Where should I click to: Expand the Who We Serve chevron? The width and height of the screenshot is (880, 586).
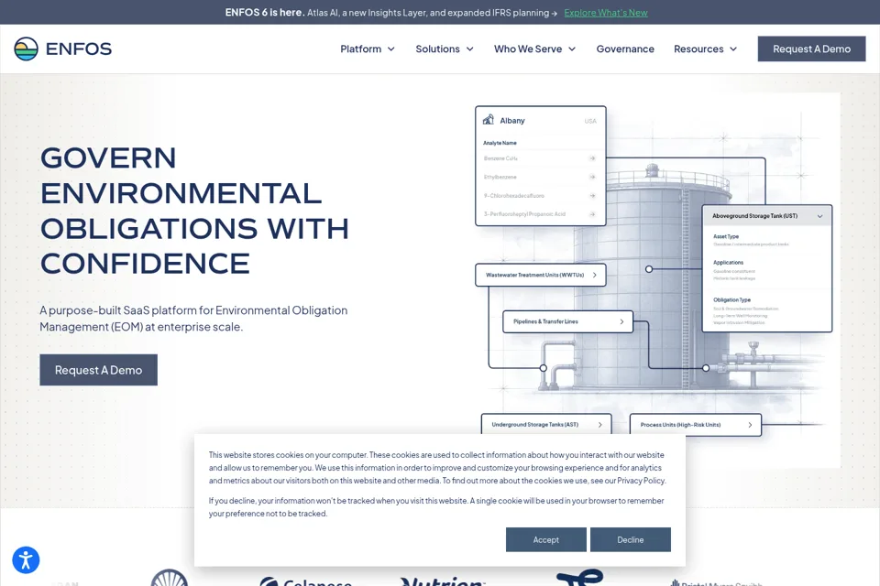[x=572, y=49]
